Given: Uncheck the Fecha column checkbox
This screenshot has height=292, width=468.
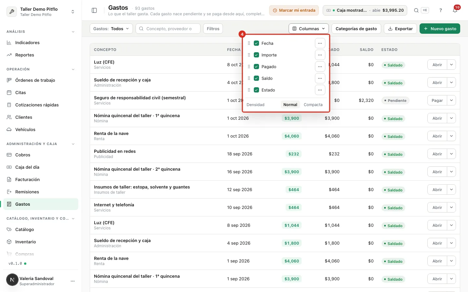Looking at the screenshot, I should point(256,43).
